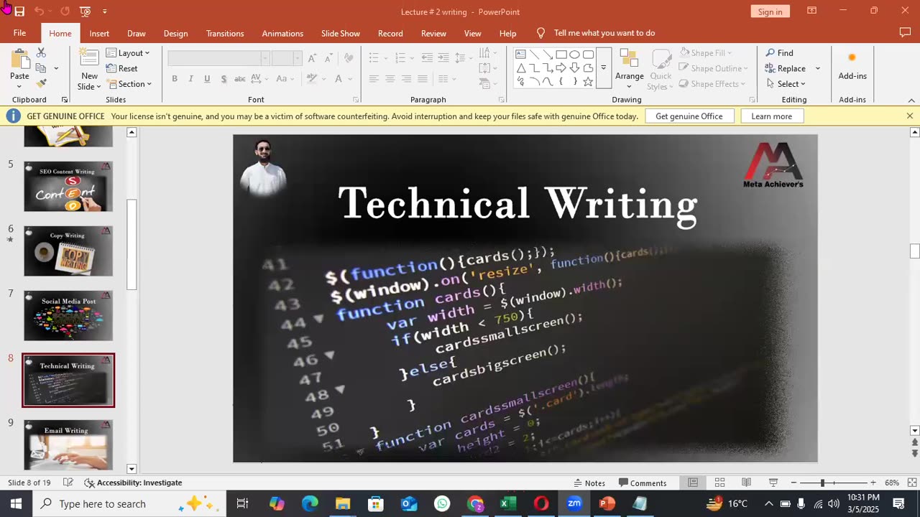The width and height of the screenshot is (920, 517).
Task: Click the Learn more button
Action: [x=771, y=116]
